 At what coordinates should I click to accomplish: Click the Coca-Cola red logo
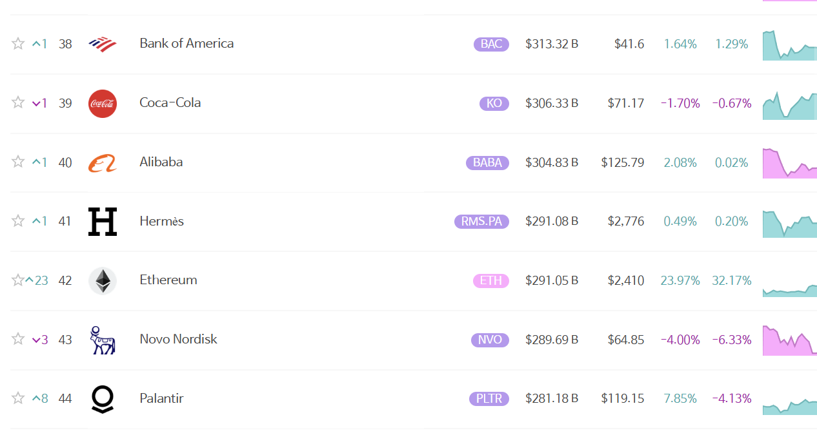(x=102, y=103)
